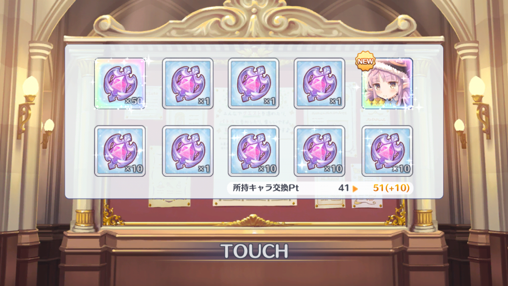508x286 pixels.
Task: Select the third memory piece in the top row
Action: (x=253, y=83)
